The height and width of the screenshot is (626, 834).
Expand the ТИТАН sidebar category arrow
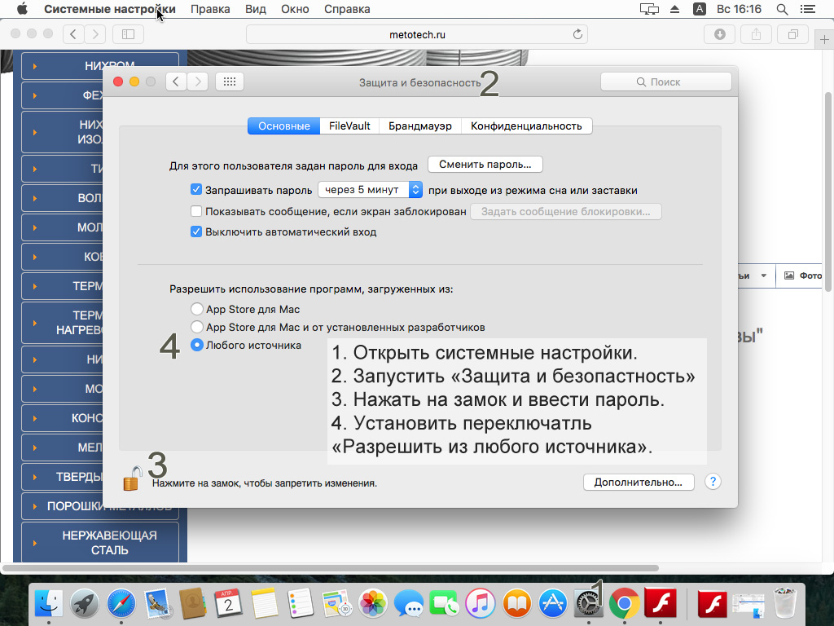click(x=35, y=169)
